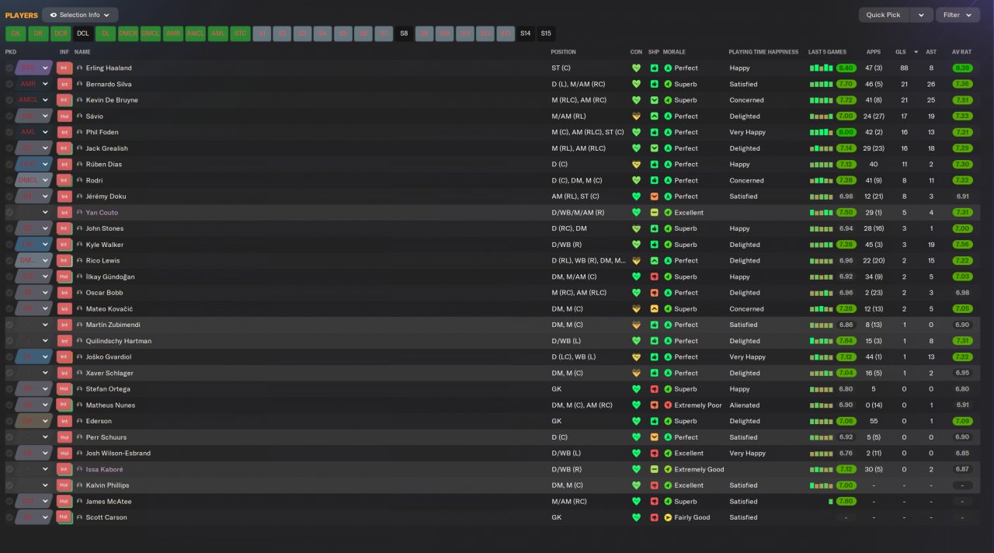Toggle the picked checkmark for Erling Haaland
This screenshot has height=553, width=994.
coord(9,68)
